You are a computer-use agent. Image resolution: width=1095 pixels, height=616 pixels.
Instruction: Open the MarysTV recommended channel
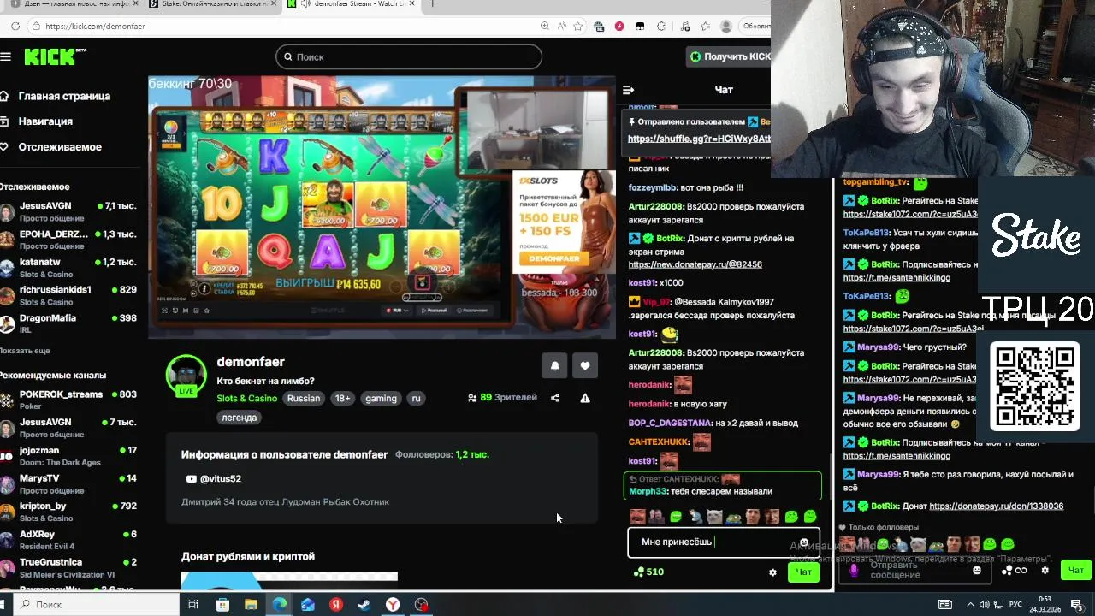point(68,483)
